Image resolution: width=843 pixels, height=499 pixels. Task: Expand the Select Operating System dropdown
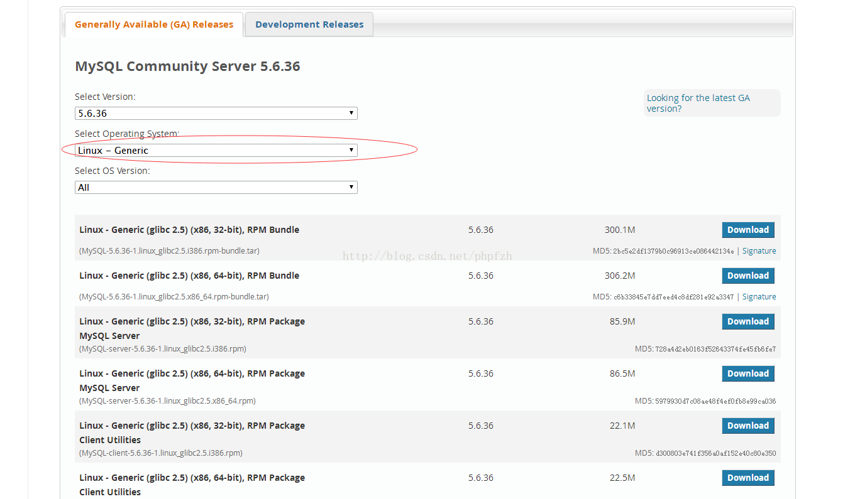tap(216, 151)
